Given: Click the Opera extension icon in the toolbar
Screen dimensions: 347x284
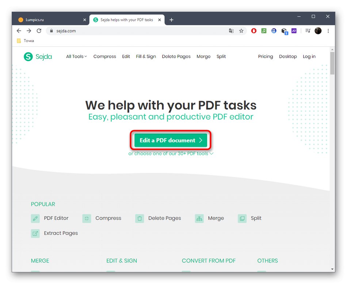Looking at the screenshot, I should pyautogui.click(x=253, y=31).
